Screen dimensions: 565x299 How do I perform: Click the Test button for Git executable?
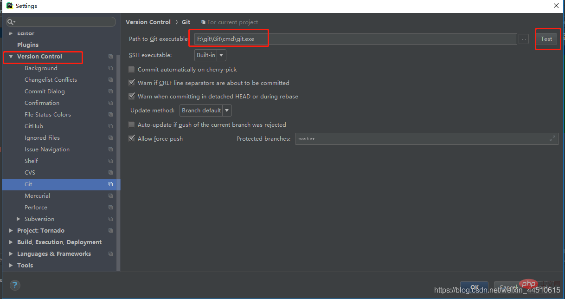pos(546,39)
